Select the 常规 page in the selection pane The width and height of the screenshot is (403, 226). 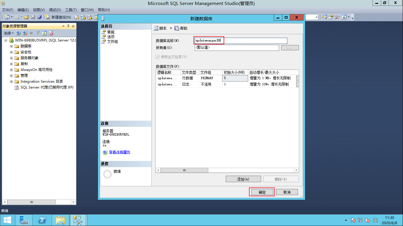[111, 32]
